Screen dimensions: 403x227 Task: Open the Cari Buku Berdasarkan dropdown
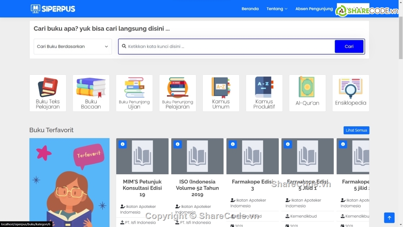[73, 46]
